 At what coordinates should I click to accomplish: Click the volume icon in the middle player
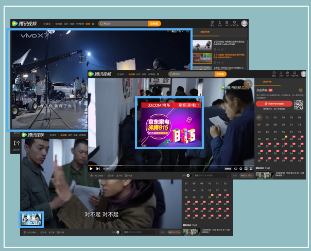point(235,168)
